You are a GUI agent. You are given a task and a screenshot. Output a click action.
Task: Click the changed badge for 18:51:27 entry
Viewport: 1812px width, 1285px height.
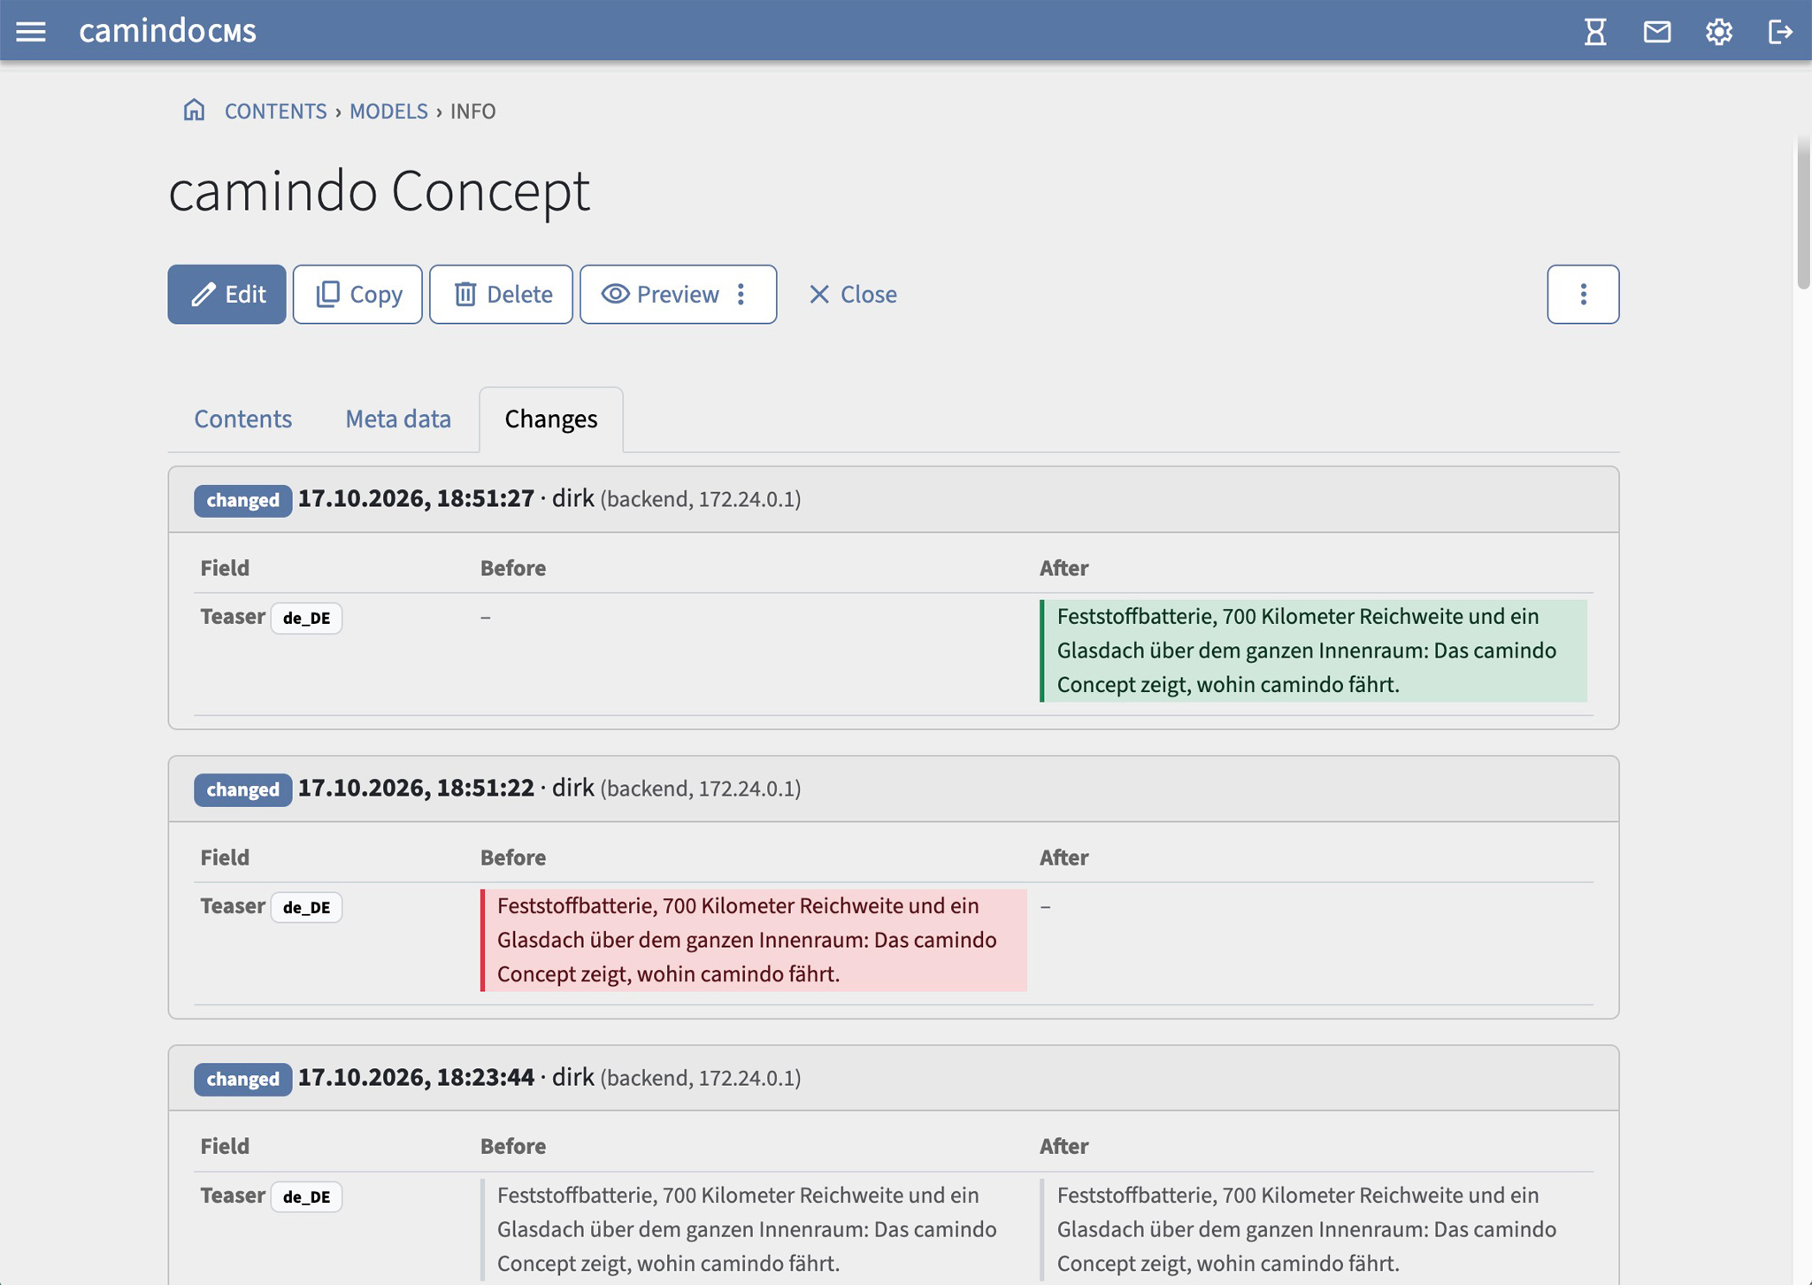click(243, 500)
